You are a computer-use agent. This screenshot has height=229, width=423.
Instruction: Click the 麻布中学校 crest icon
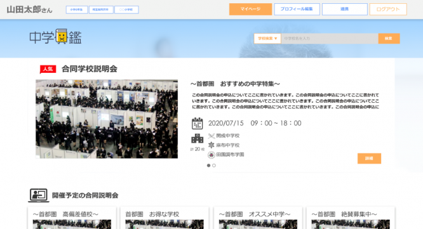(x=211, y=145)
